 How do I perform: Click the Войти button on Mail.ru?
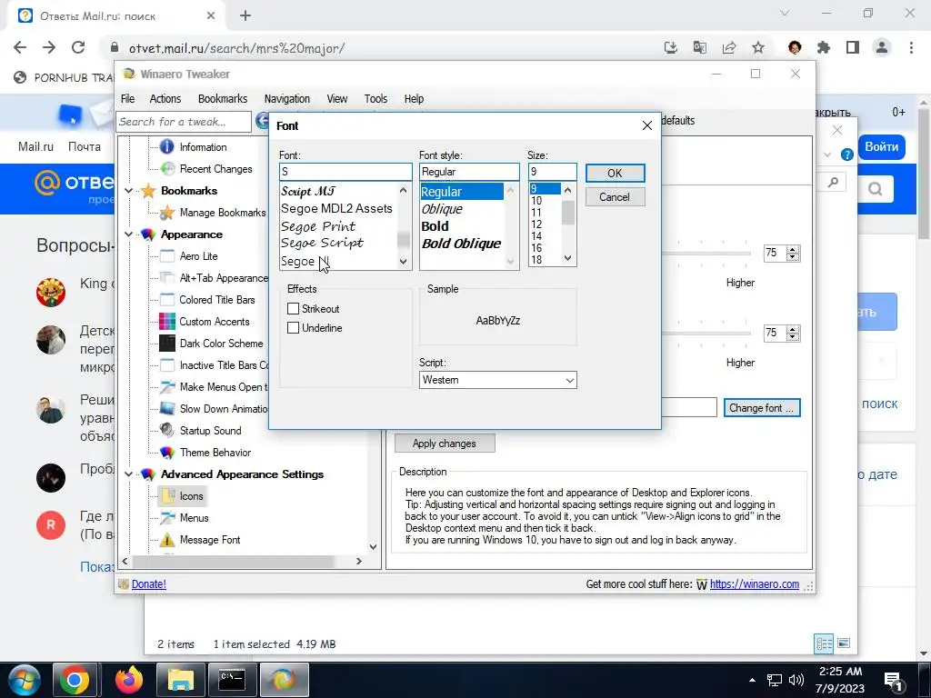pyautogui.click(x=881, y=146)
